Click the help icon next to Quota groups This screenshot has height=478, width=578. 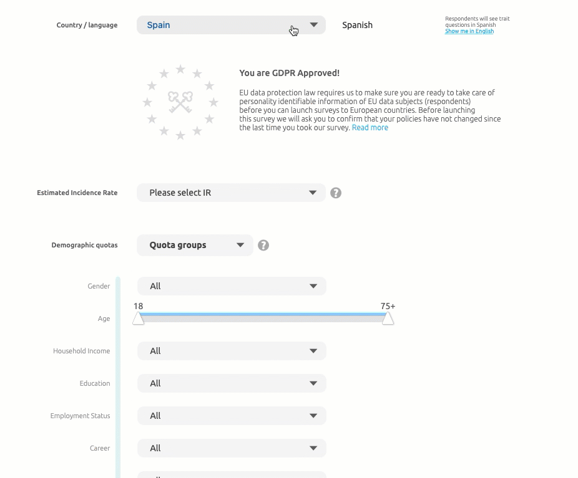click(263, 246)
